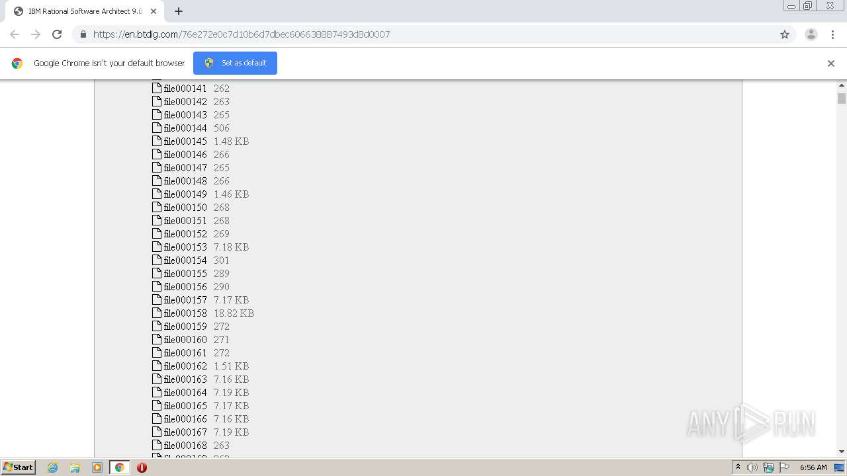Click the file icon beside file000153
Screen dimensions: 847x476
[157, 247]
